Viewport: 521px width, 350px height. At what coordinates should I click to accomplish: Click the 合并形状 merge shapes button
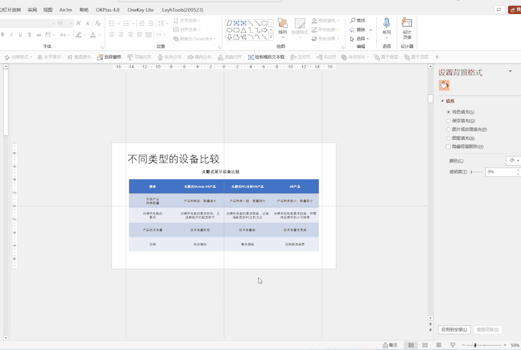point(355,57)
